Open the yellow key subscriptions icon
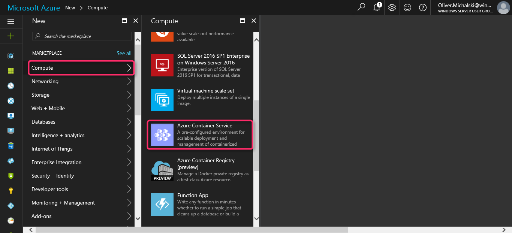The width and height of the screenshot is (512, 233). pyautogui.click(x=11, y=191)
